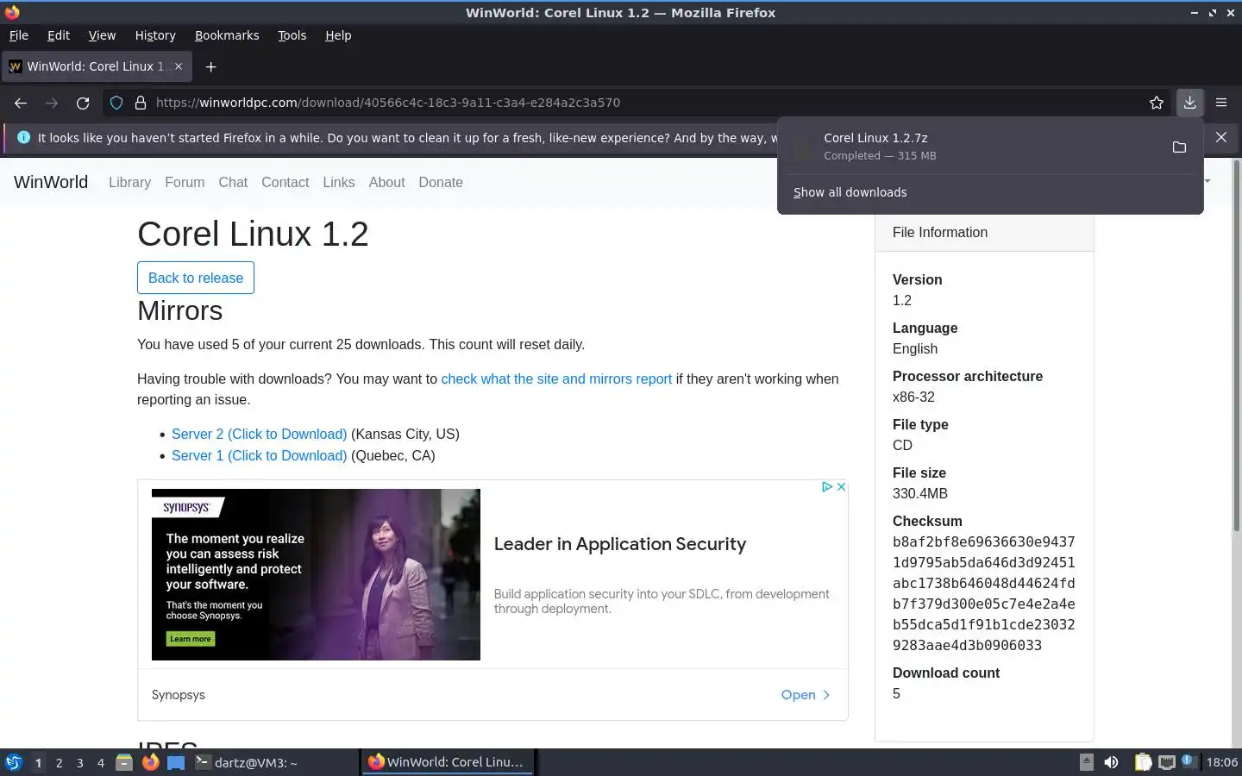Screen dimensions: 1242x776
Task: Open a new browser tab
Action: [210, 66]
